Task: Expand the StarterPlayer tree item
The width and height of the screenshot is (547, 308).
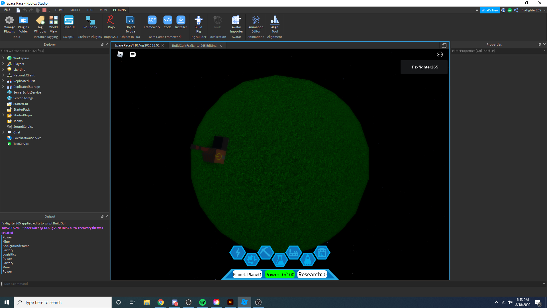Action: click(x=3, y=115)
